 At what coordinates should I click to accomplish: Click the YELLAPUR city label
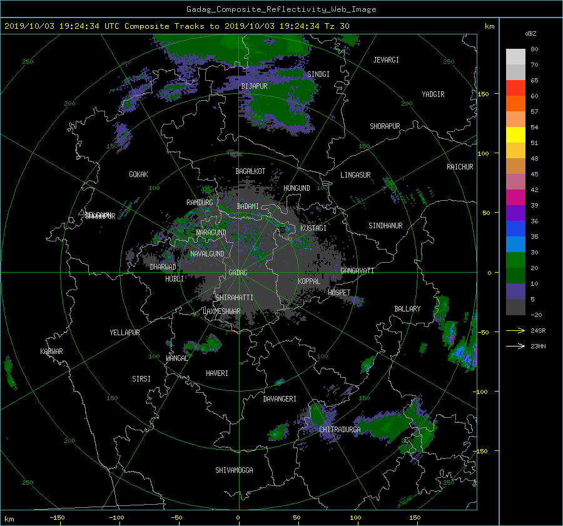(x=124, y=333)
